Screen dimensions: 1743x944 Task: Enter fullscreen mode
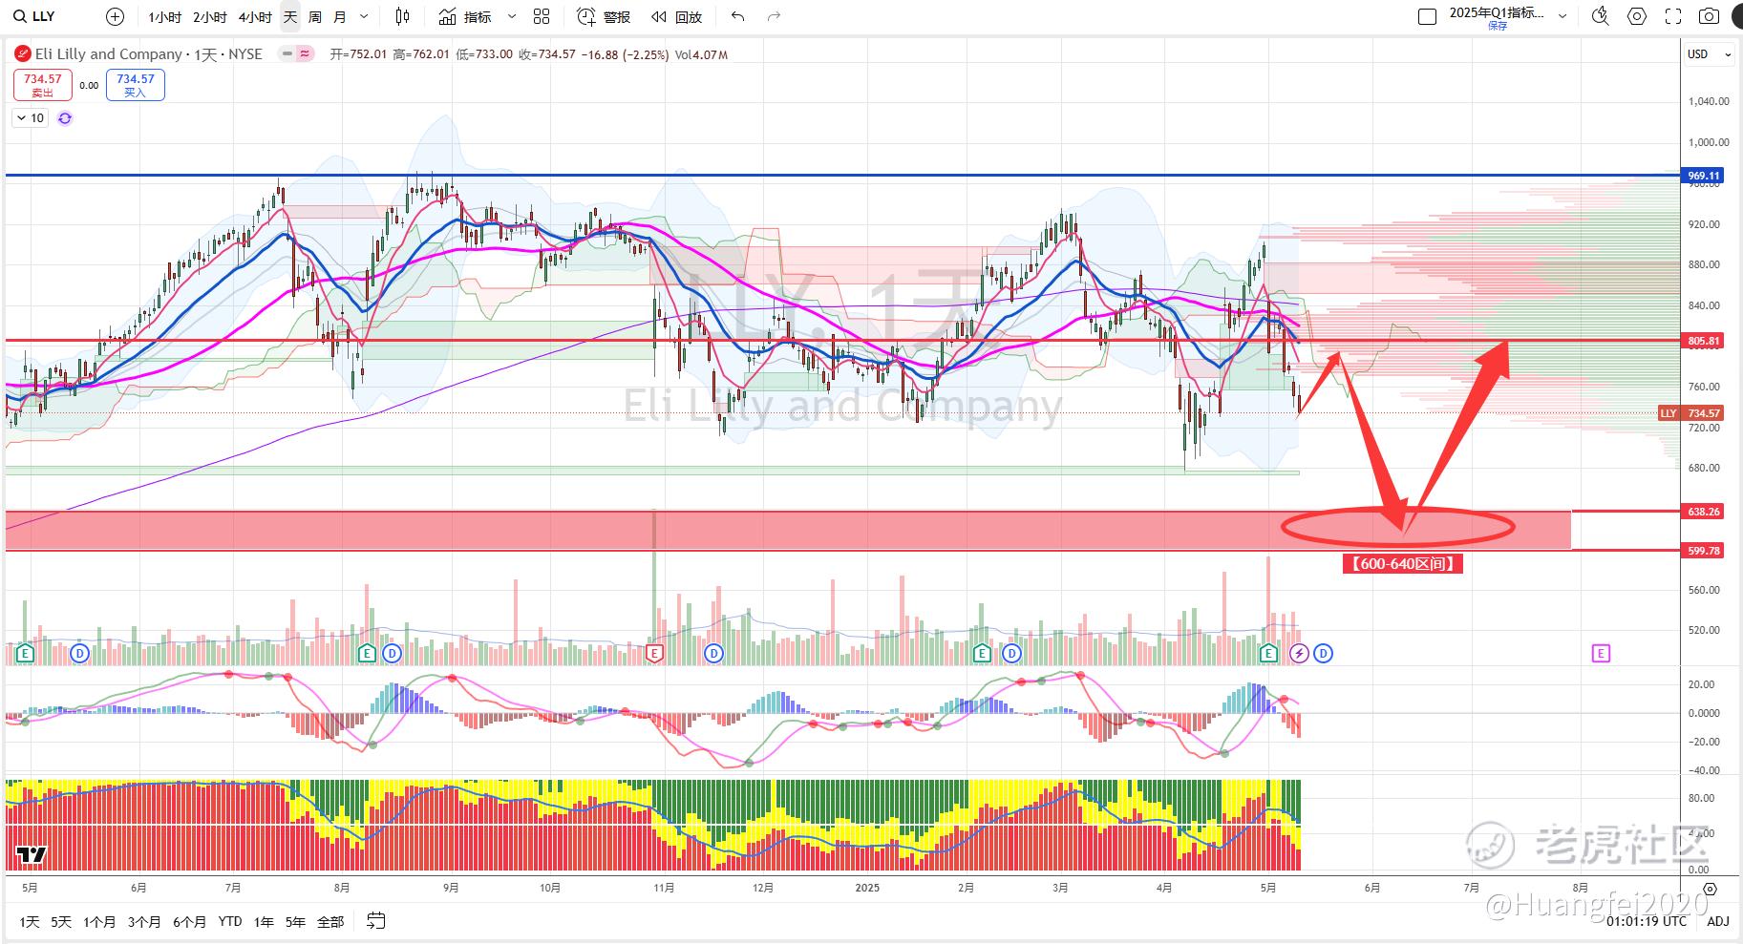click(1673, 16)
